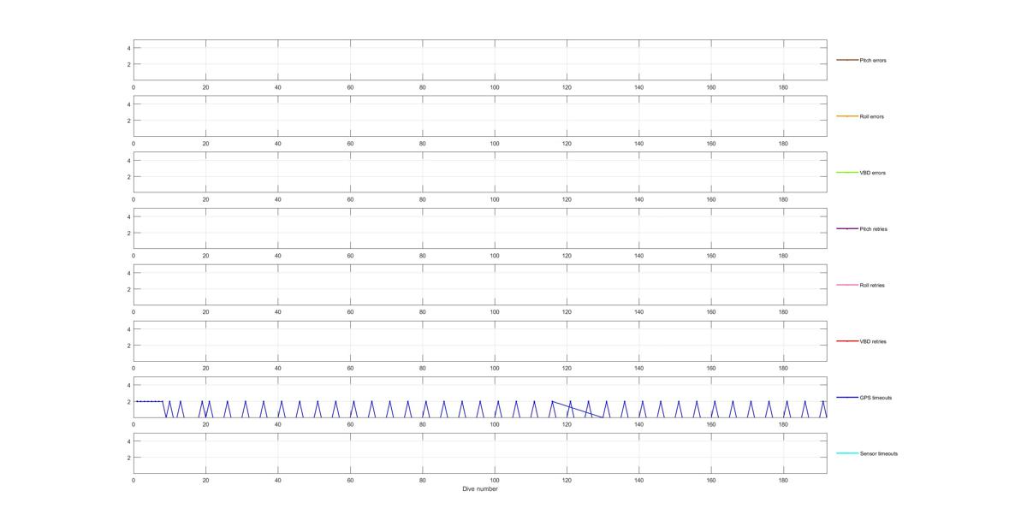
Task: Click the Dive number axis label
Action: (480, 489)
